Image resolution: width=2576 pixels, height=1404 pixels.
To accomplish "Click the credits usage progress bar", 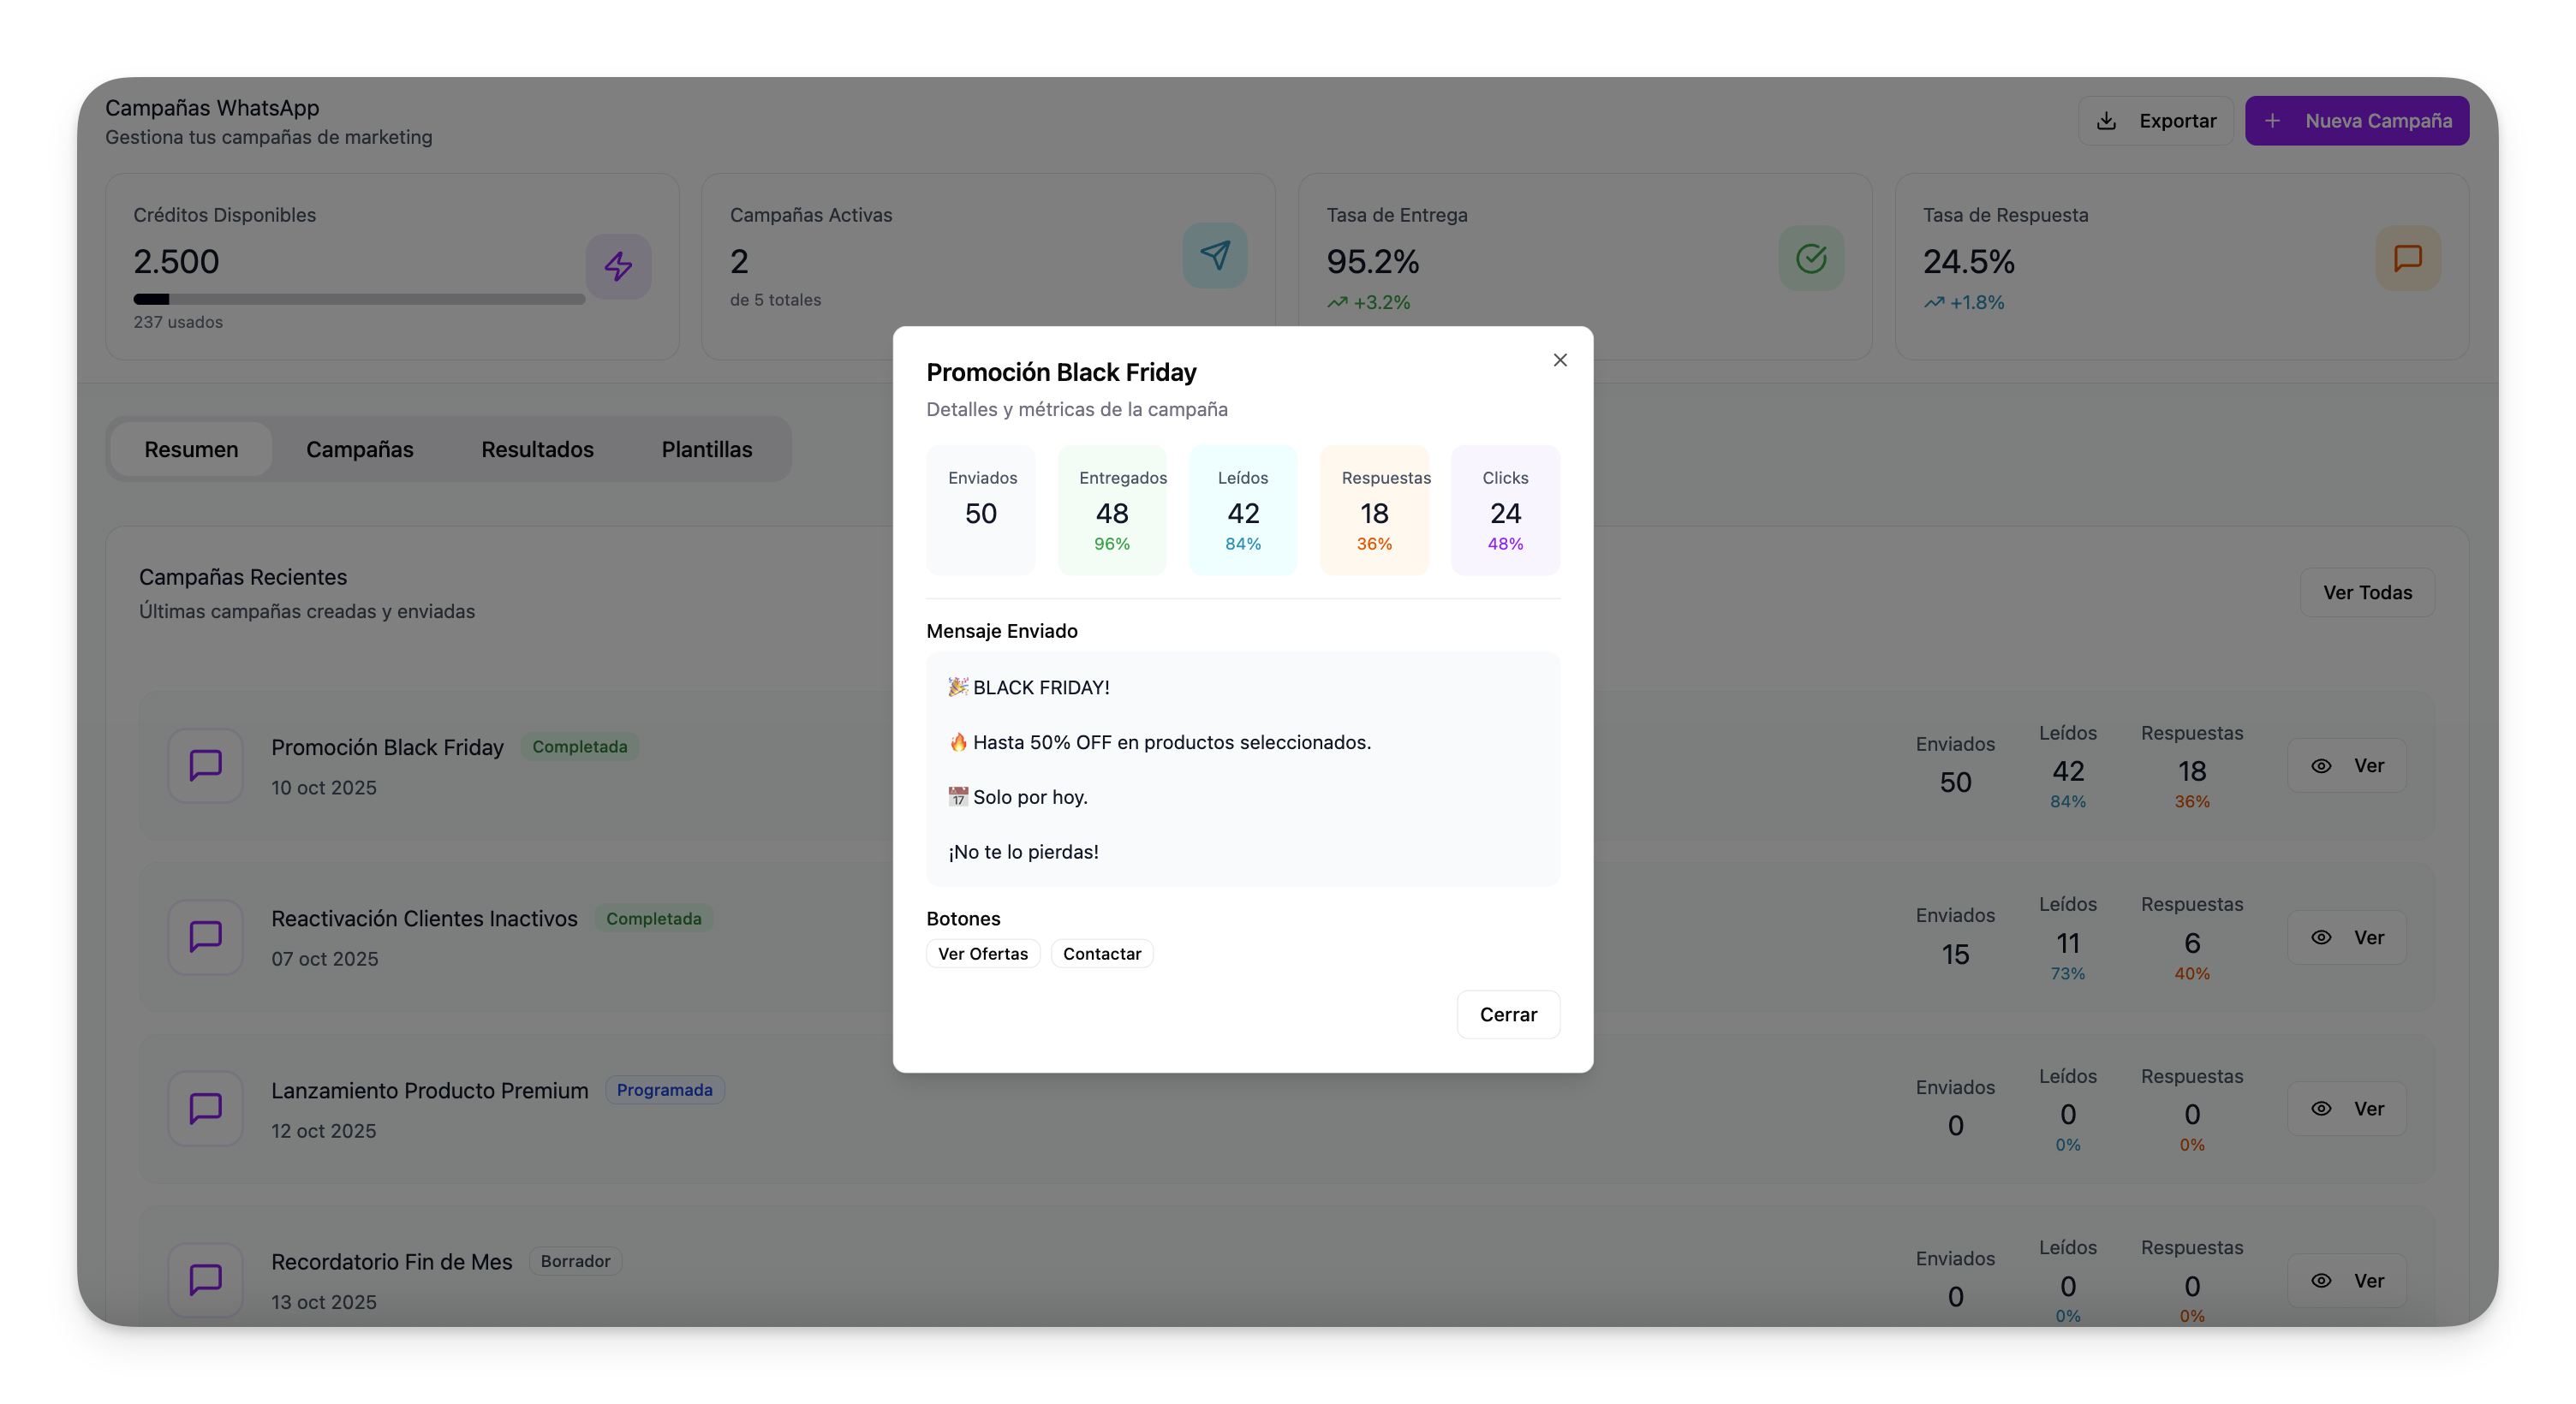I will pos(359,299).
